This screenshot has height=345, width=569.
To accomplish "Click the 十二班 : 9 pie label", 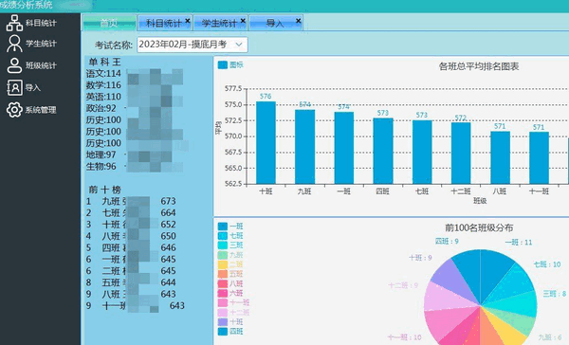I will [x=403, y=285].
